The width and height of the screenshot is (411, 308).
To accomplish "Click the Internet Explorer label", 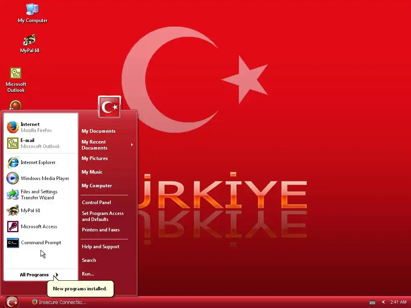I will coord(38,162).
